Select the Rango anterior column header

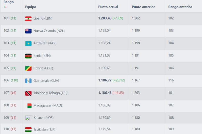tap(180, 7)
